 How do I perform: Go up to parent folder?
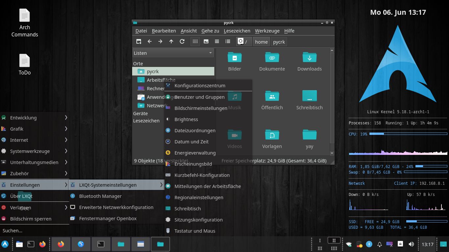171,41
